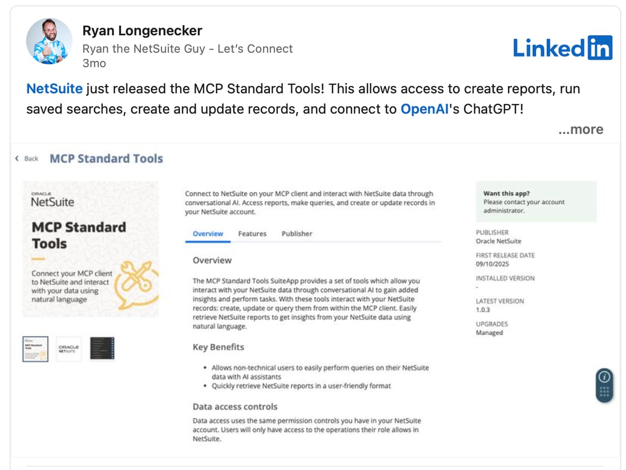
Task: Click the OpenAI link
Action: (424, 109)
